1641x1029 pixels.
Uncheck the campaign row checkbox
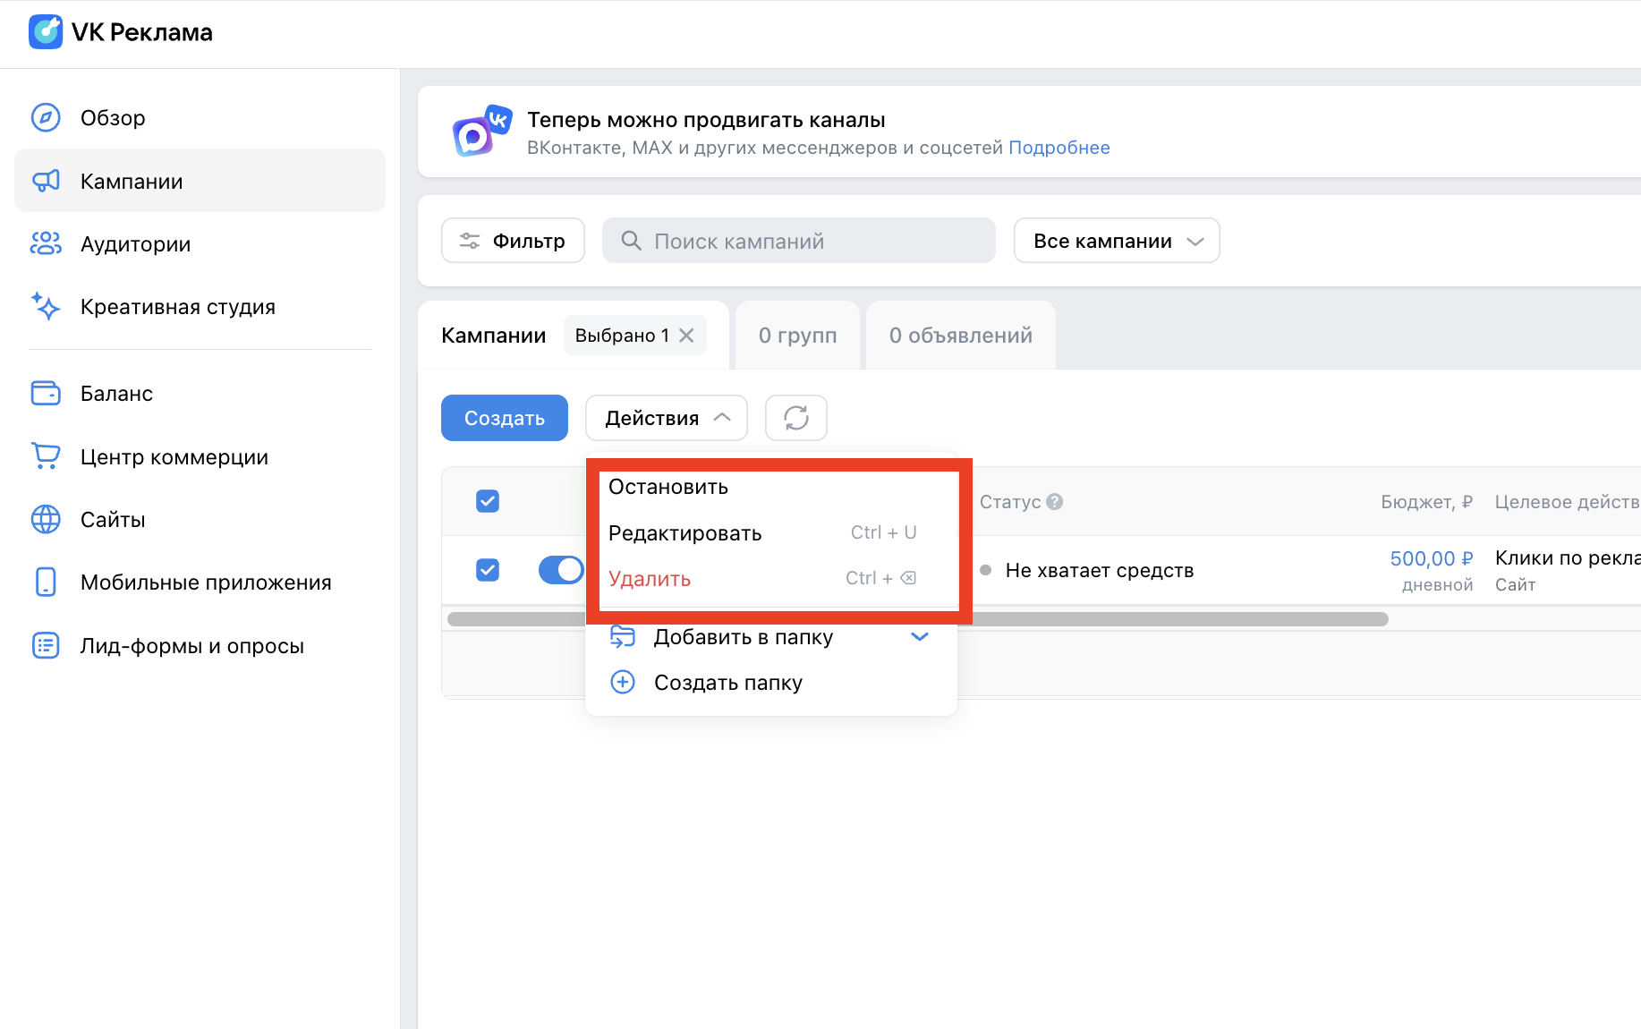(x=488, y=570)
